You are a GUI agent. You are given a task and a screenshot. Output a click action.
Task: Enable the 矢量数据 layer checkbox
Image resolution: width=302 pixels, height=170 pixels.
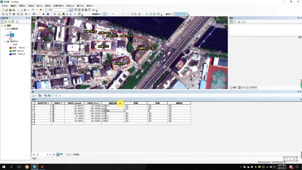pos(8,29)
